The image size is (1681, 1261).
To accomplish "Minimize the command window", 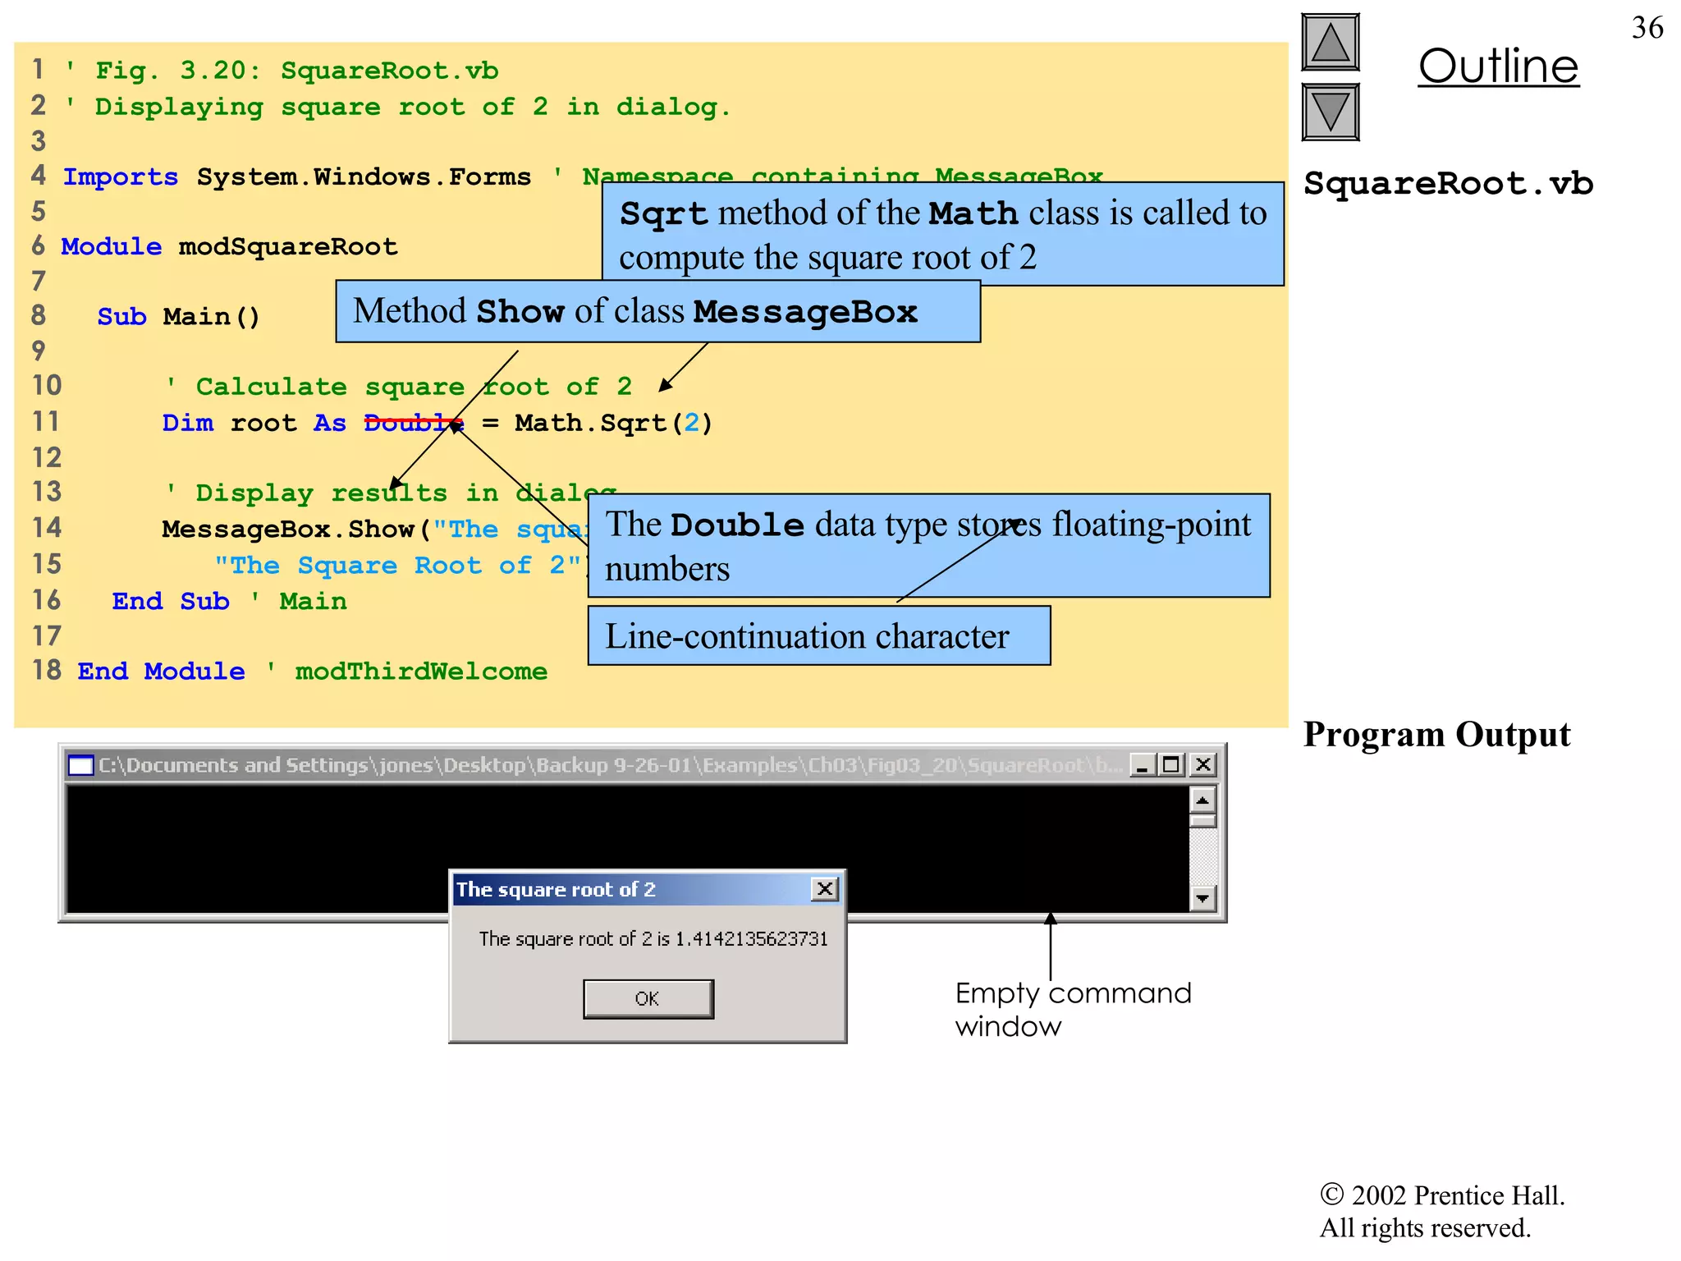I will pos(1142,765).
